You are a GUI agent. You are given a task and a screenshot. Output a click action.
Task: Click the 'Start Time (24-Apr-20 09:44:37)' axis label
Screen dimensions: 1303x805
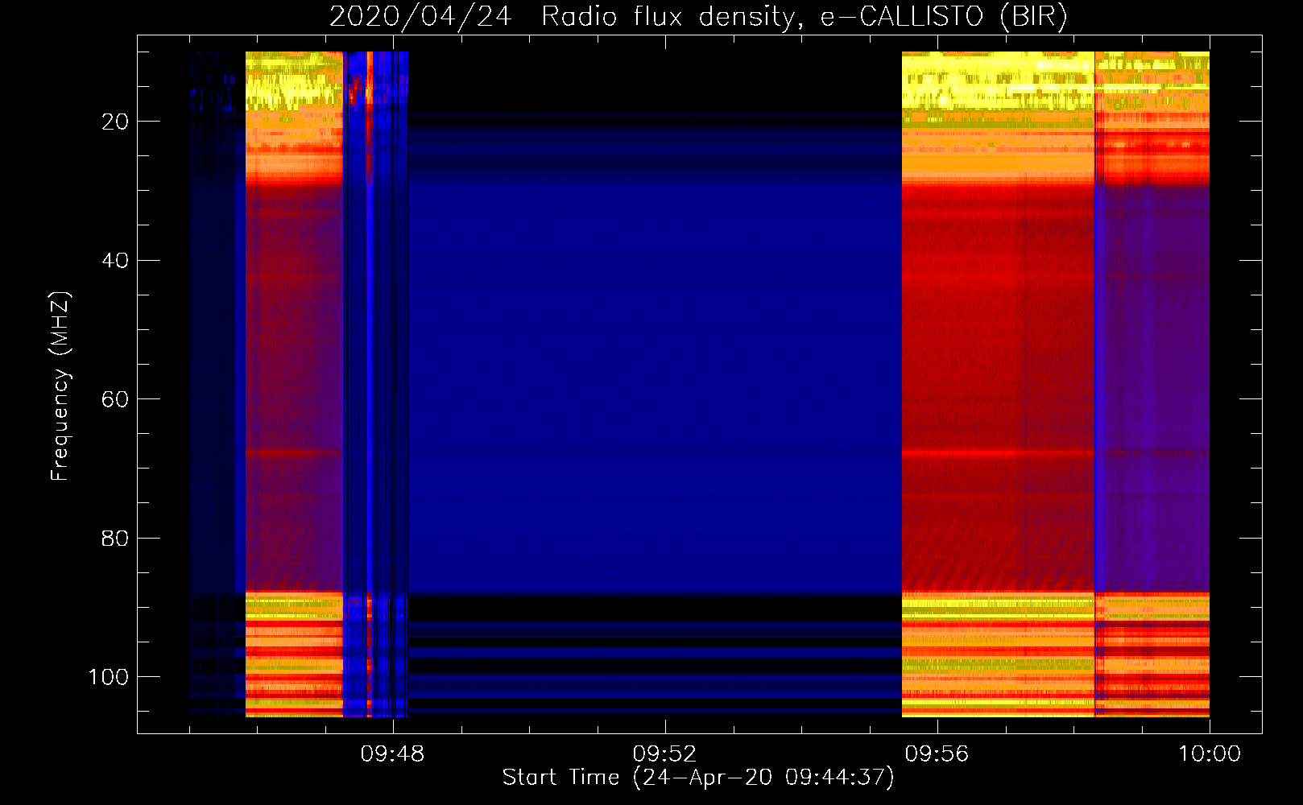tap(698, 778)
